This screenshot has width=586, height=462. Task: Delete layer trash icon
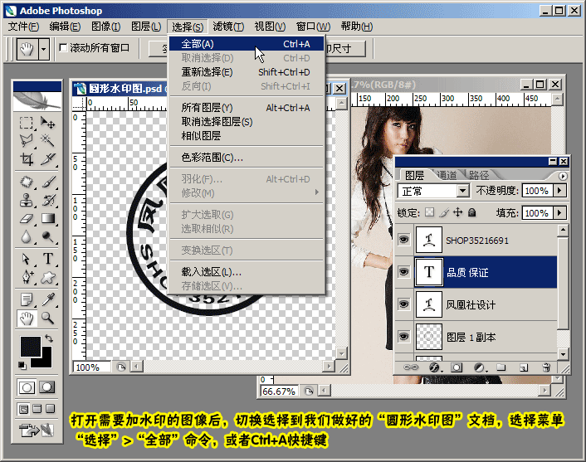tap(546, 368)
